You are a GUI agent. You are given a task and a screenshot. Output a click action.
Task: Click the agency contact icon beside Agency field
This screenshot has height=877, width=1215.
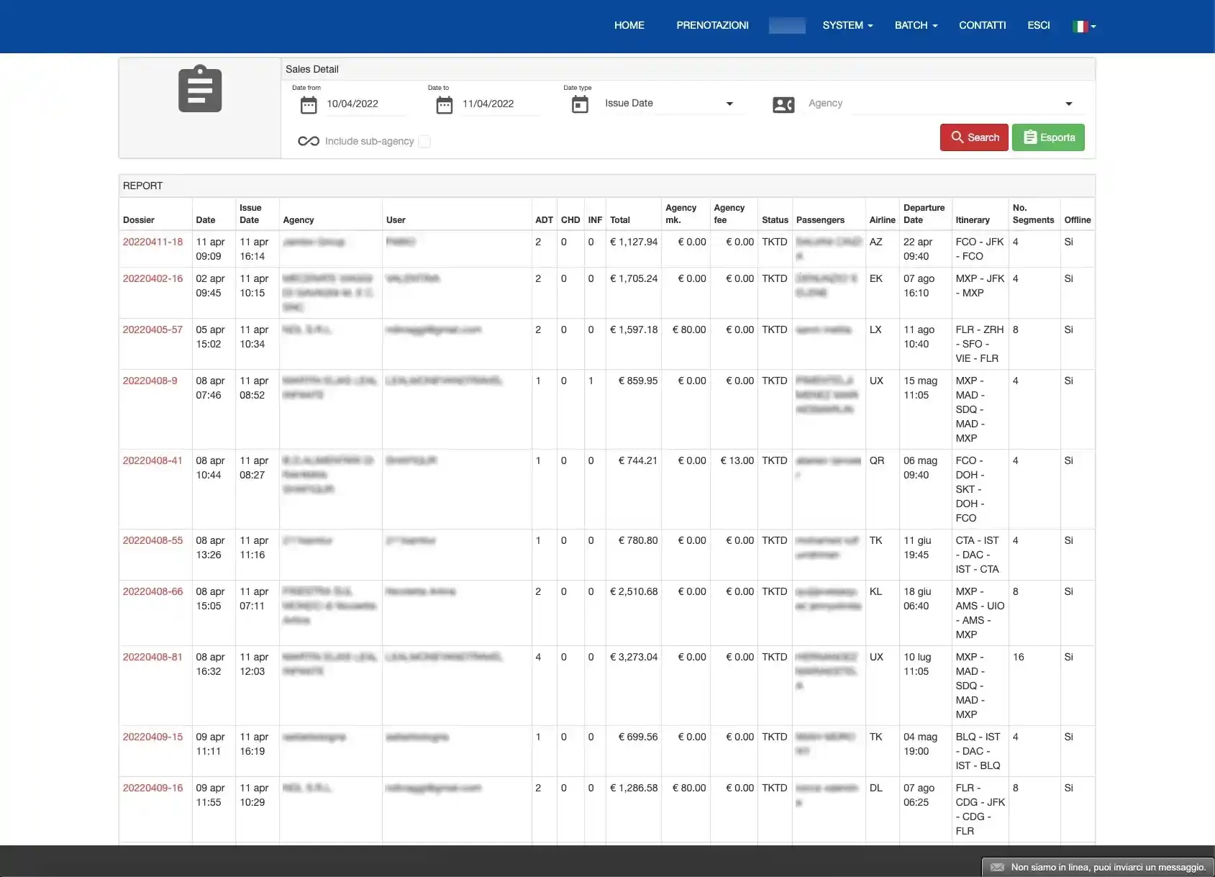(x=784, y=104)
